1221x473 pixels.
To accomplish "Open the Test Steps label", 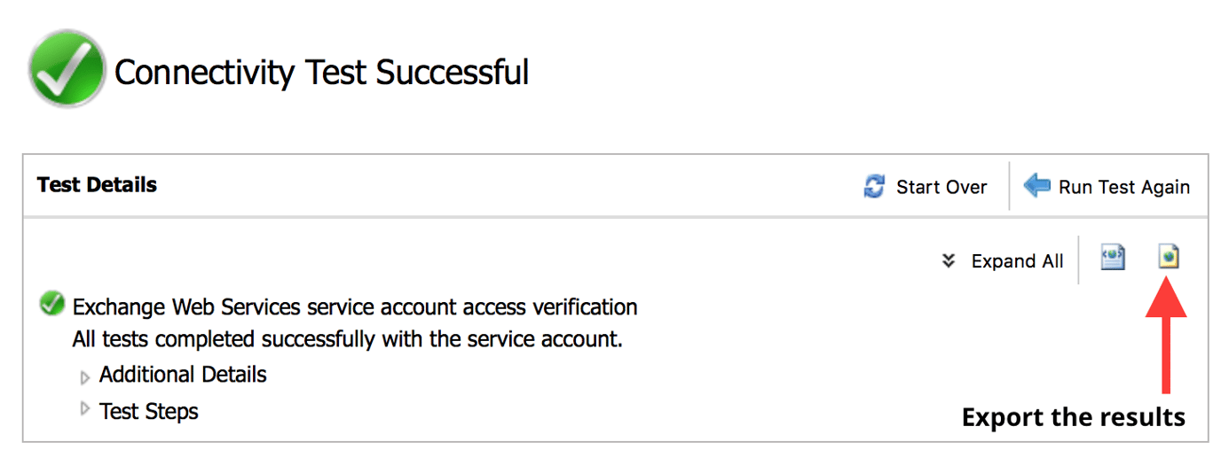I will [x=149, y=411].
